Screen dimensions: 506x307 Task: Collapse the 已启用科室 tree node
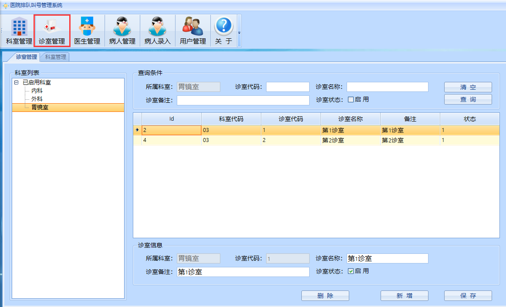pyautogui.click(x=16, y=83)
